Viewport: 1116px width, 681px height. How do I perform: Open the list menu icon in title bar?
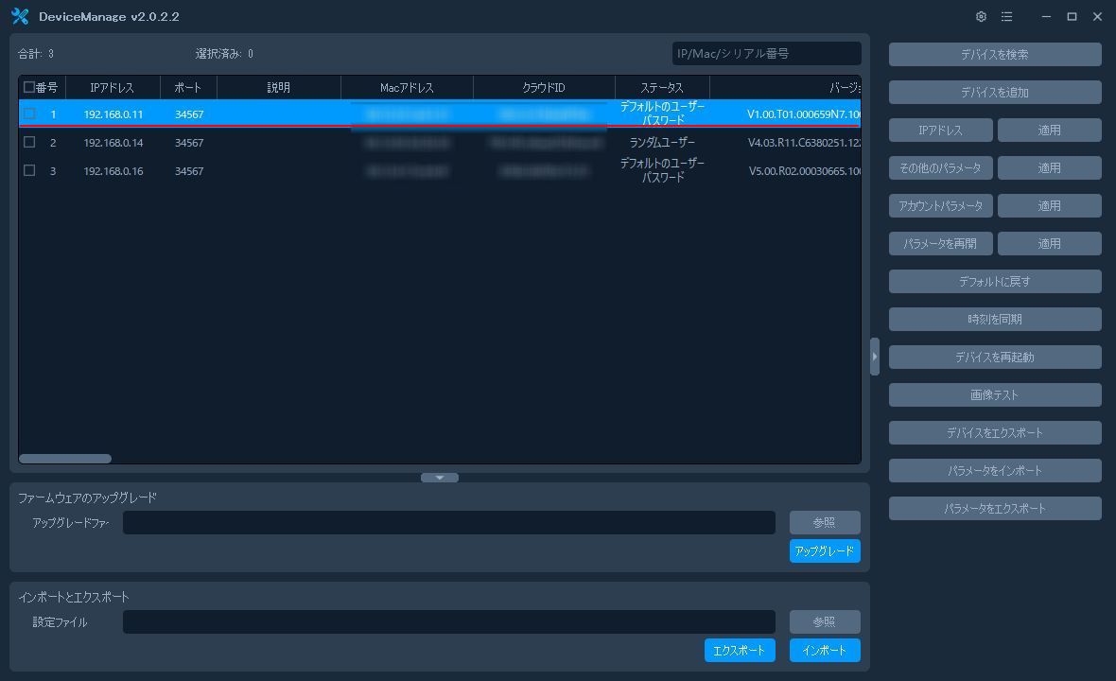click(x=1007, y=17)
